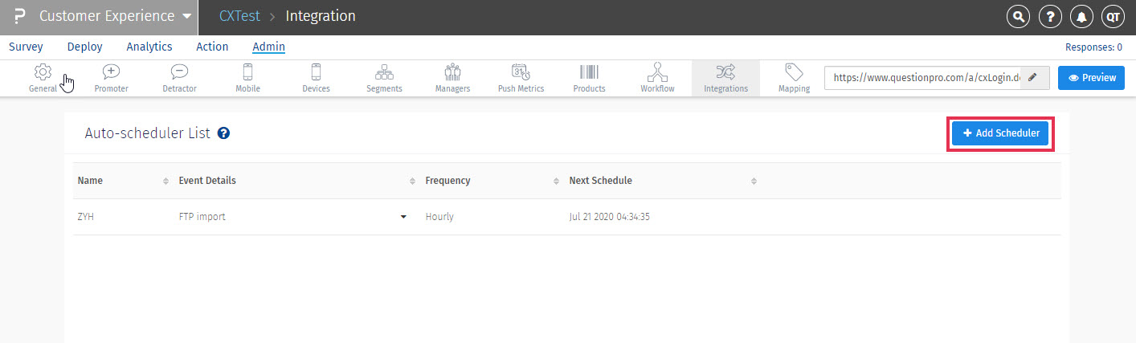Sort the list by Name column
1136x343 pixels.
[x=165, y=181]
